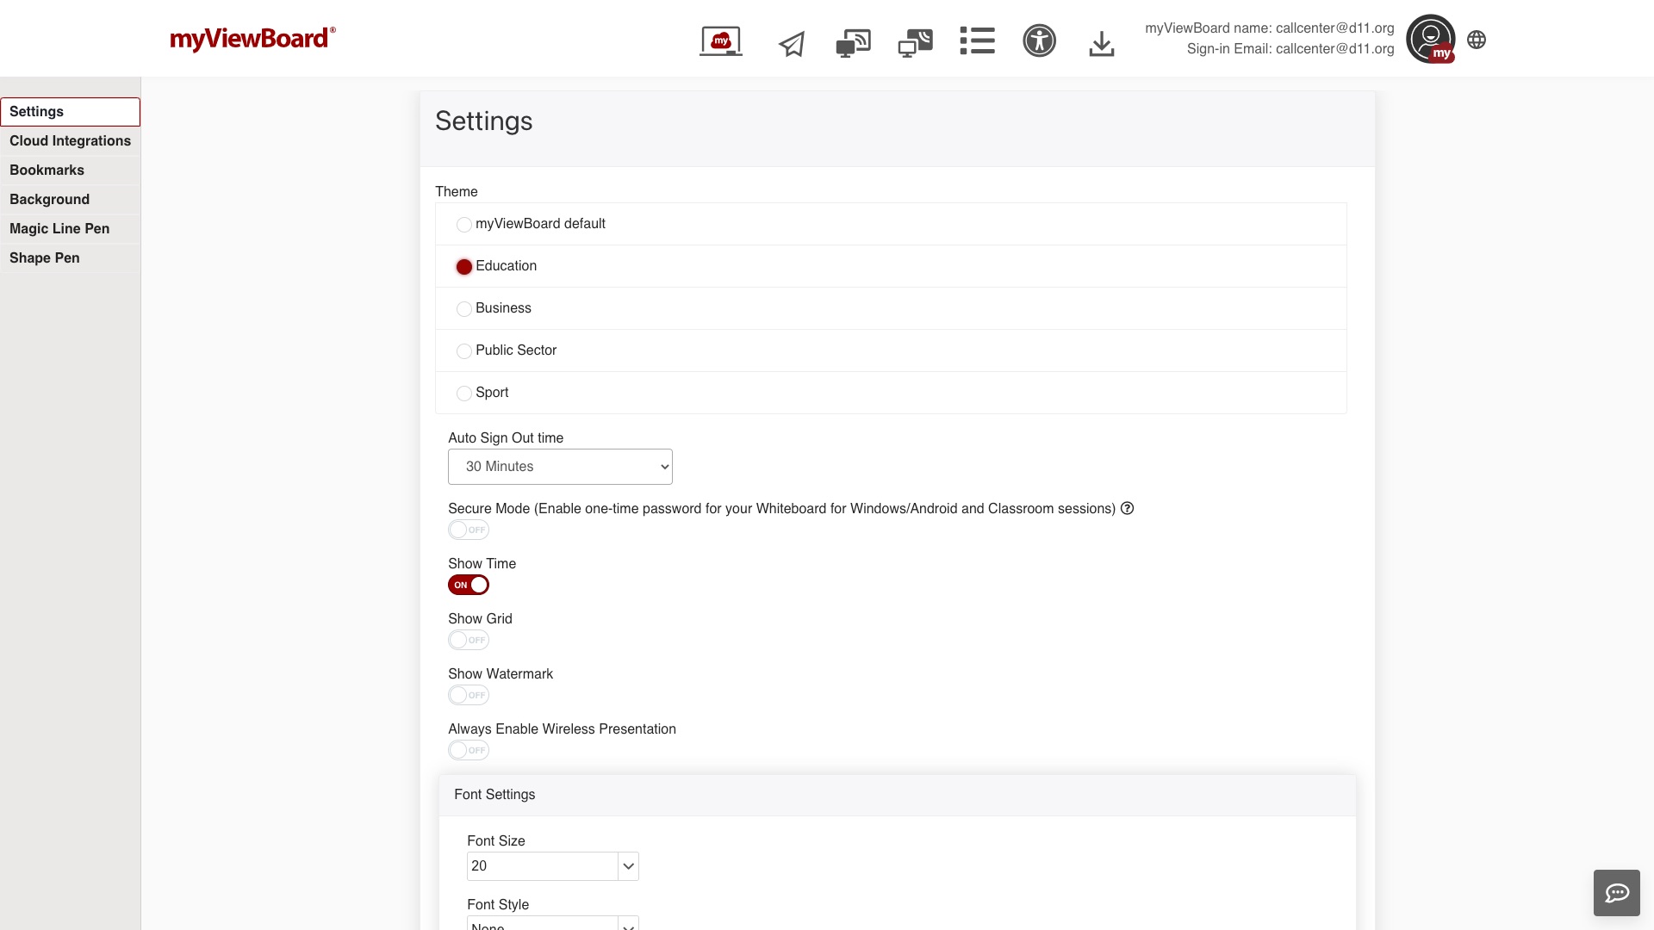Click the paper plane Throw icon

pos(792,43)
